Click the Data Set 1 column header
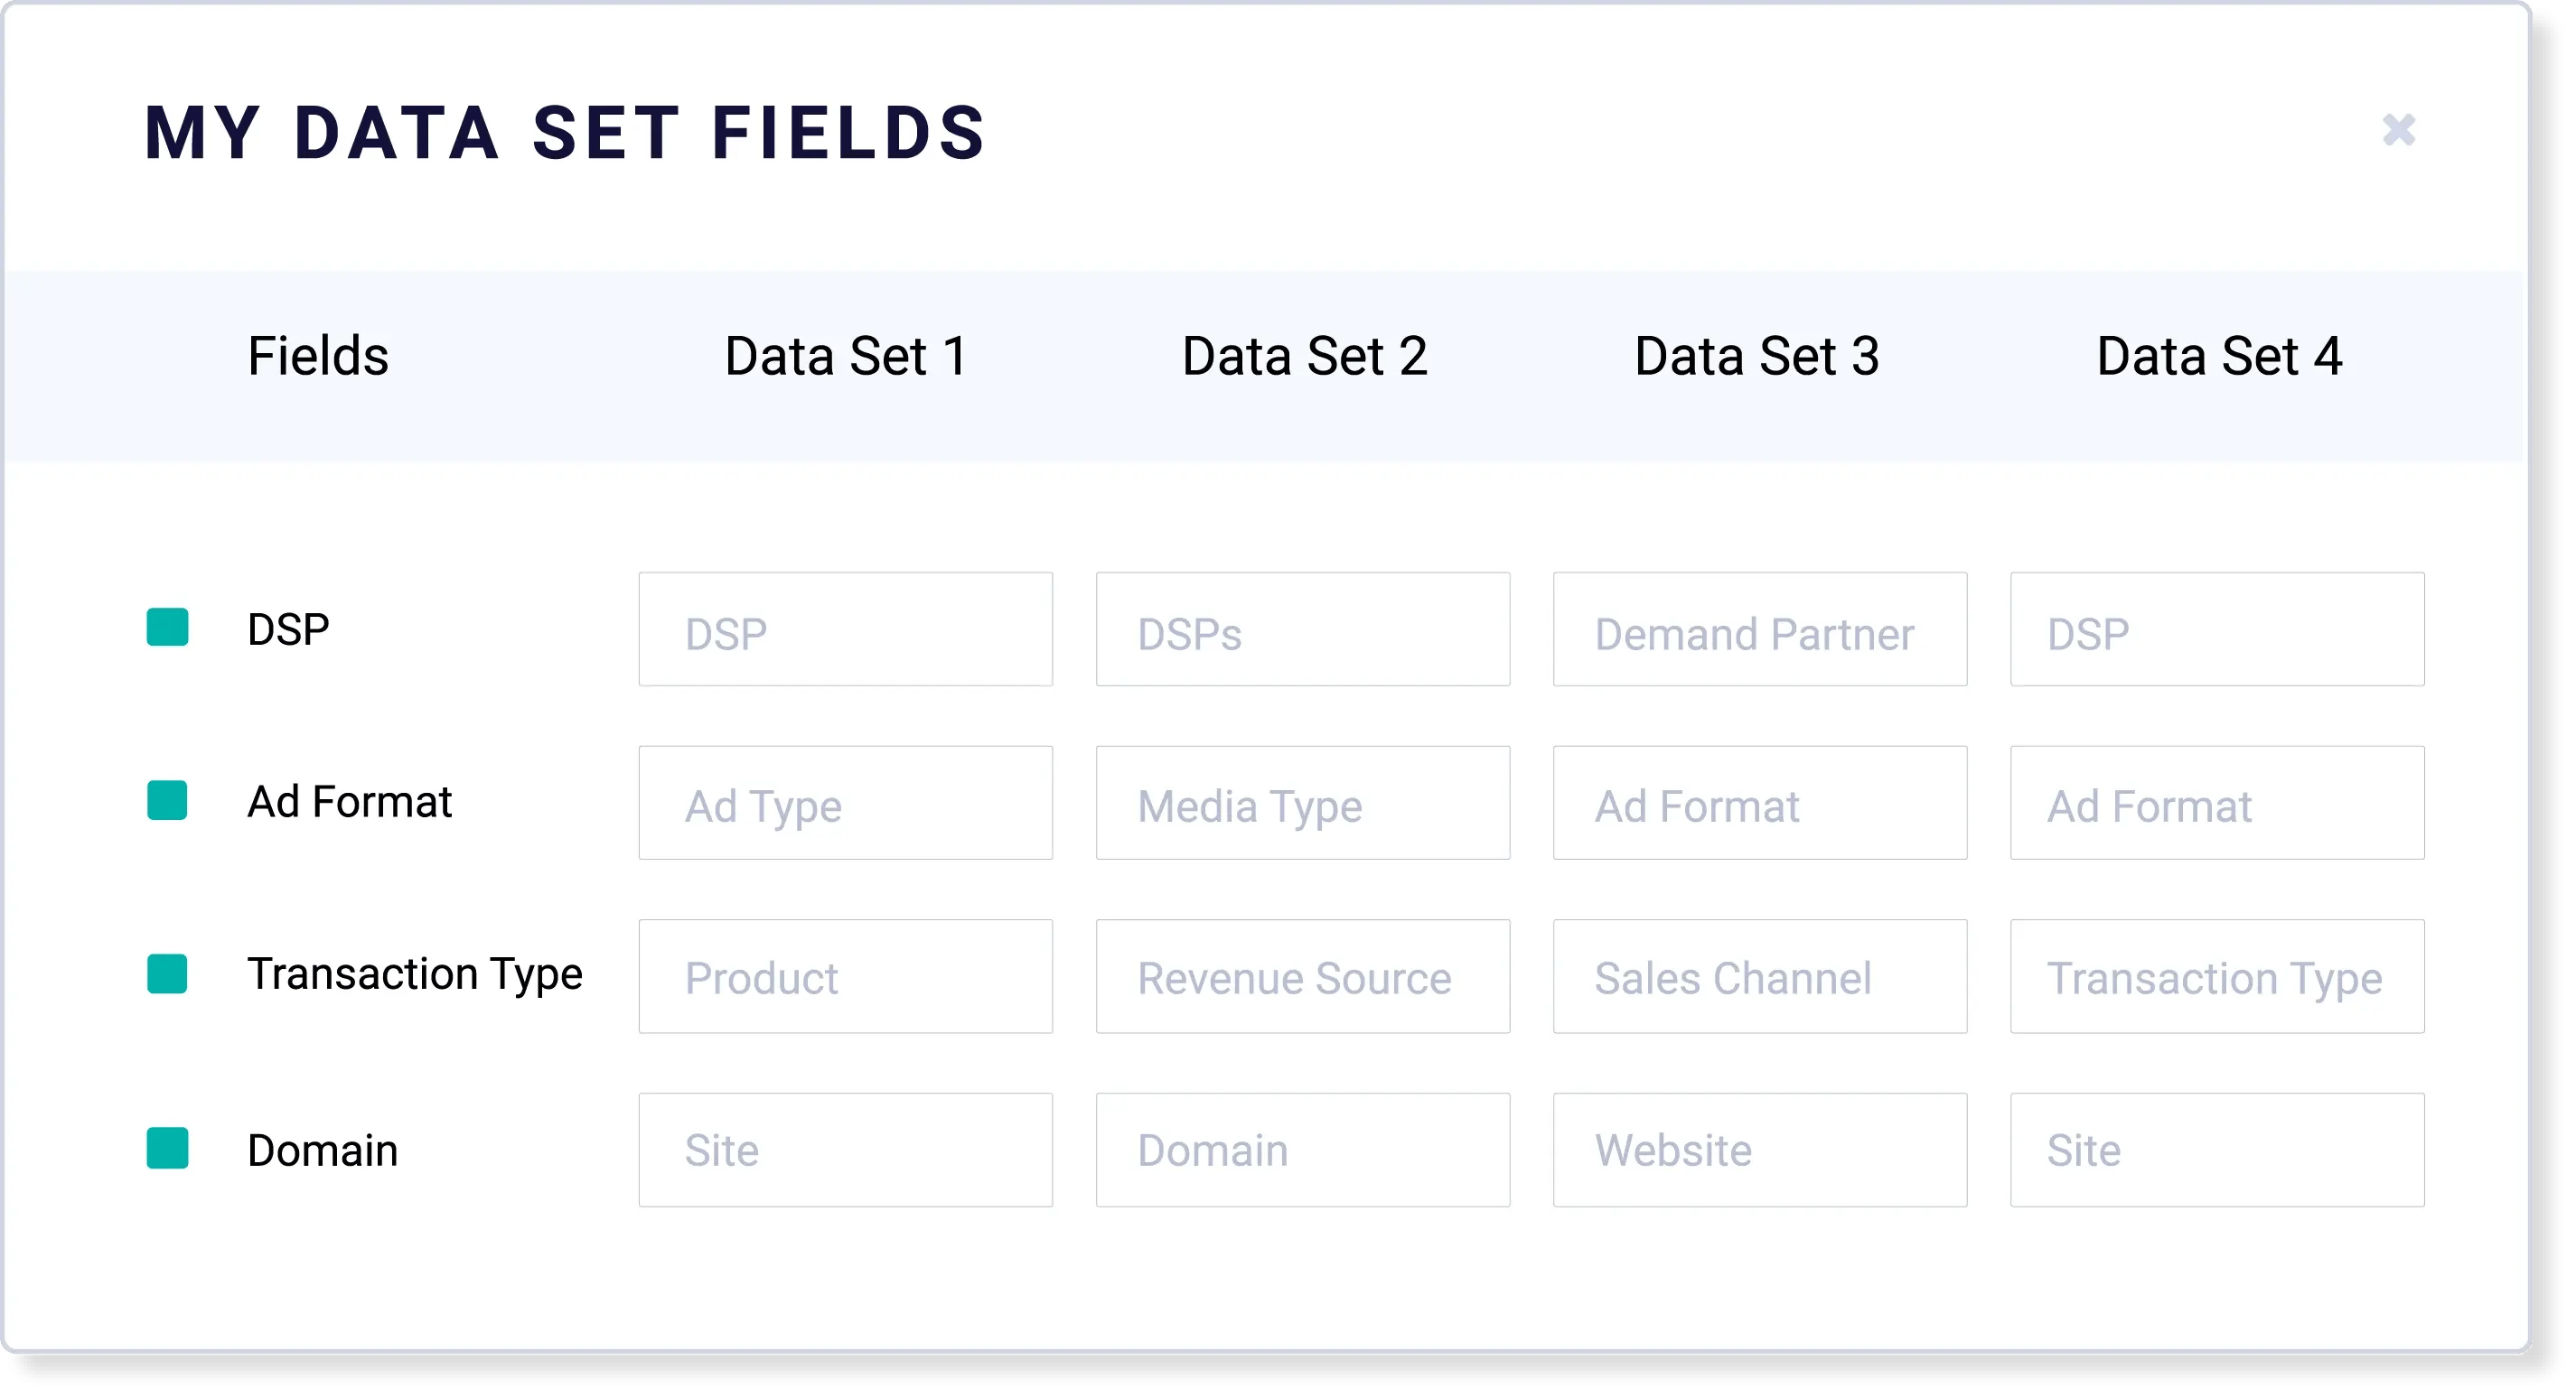 click(x=846, y=357)
